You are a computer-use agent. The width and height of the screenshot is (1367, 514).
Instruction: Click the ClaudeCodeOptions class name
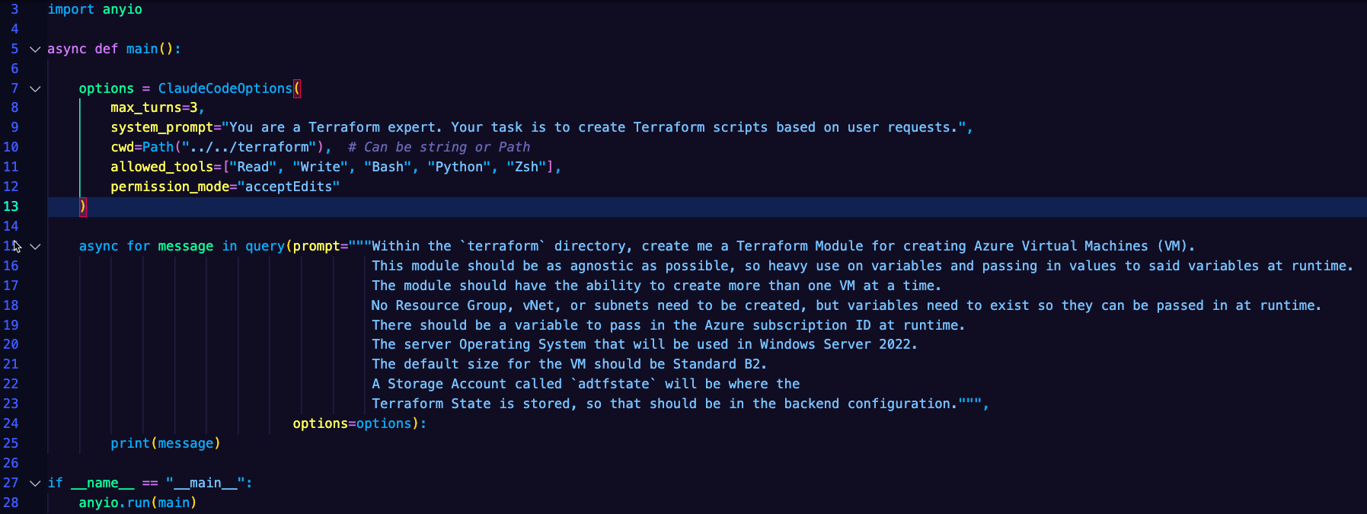click(225, 88)
